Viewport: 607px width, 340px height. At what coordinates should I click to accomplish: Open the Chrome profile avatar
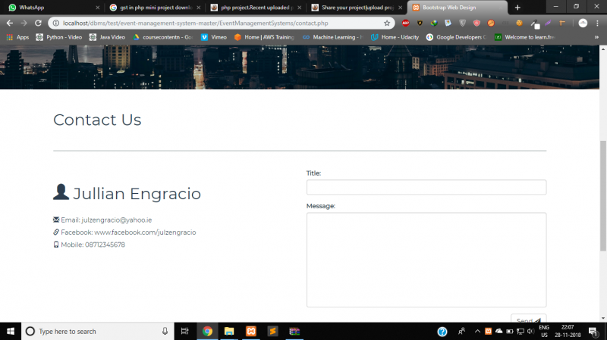583,23
